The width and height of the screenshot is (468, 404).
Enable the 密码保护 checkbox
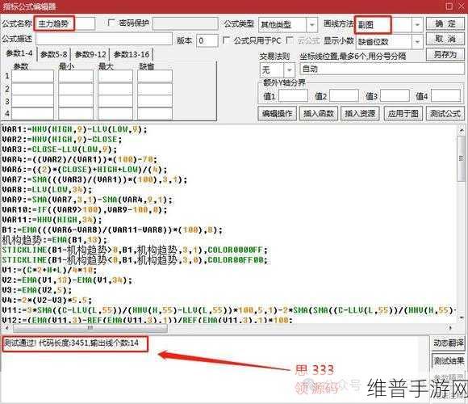111,23
